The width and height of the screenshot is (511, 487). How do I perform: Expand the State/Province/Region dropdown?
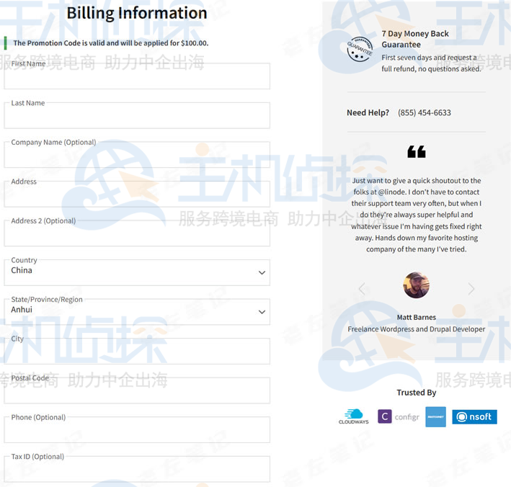pyautogui.click(x=137, y=312)
